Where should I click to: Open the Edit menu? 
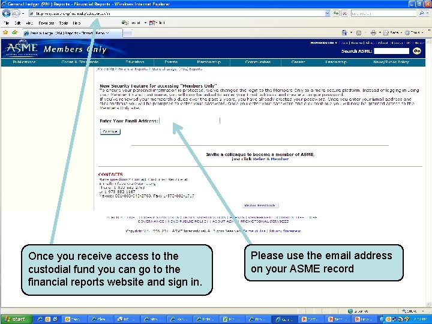tap(17, 23)
